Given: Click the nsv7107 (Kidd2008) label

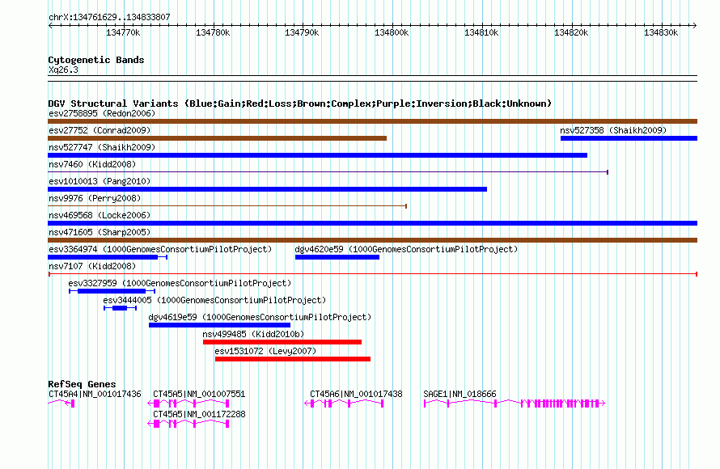Looking at the screenshot, I should coord(92,266).
